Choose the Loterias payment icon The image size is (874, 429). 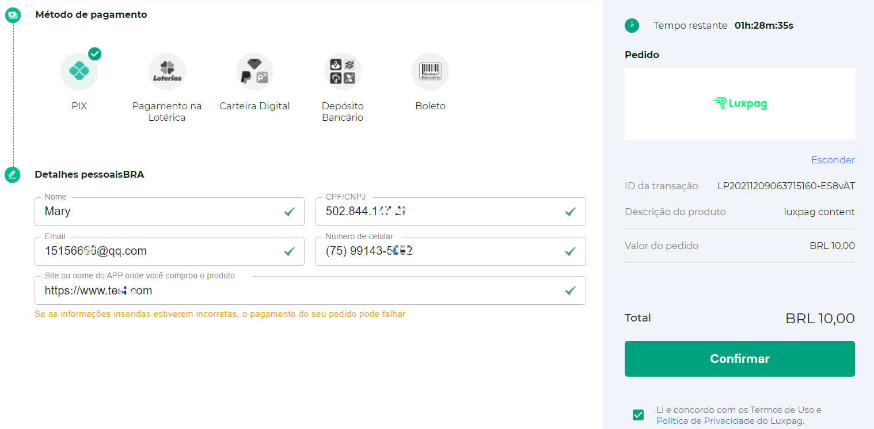[x=167, y=72]
